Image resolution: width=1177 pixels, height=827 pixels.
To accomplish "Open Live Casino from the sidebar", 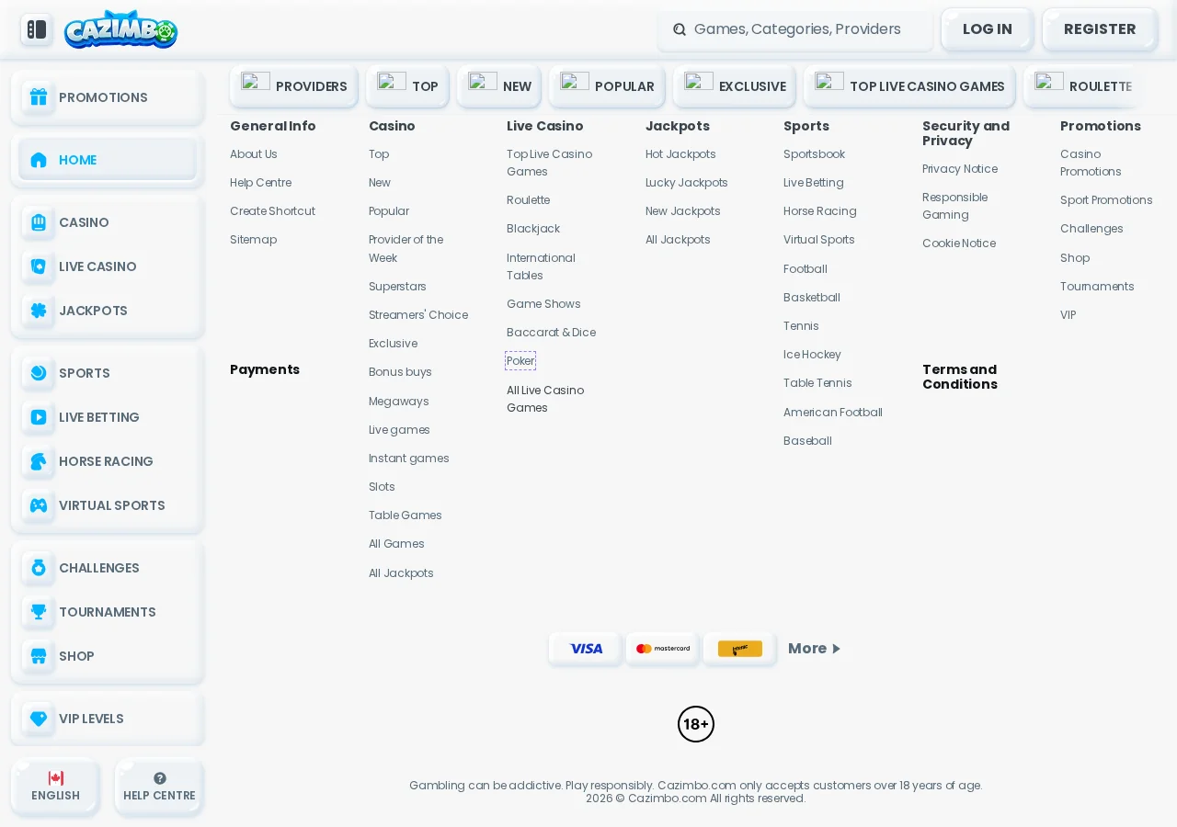I will click(x=108, y=266).
